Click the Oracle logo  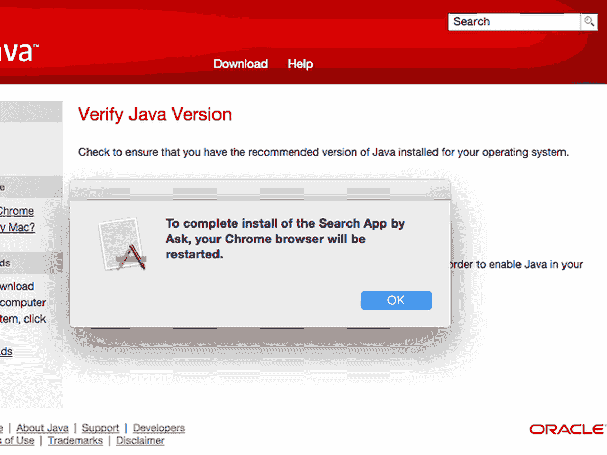pos(568,429)
